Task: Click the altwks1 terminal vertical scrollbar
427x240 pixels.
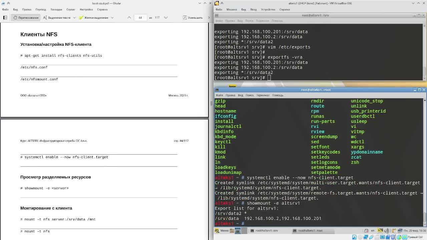Action: click(x=424, y=162)
